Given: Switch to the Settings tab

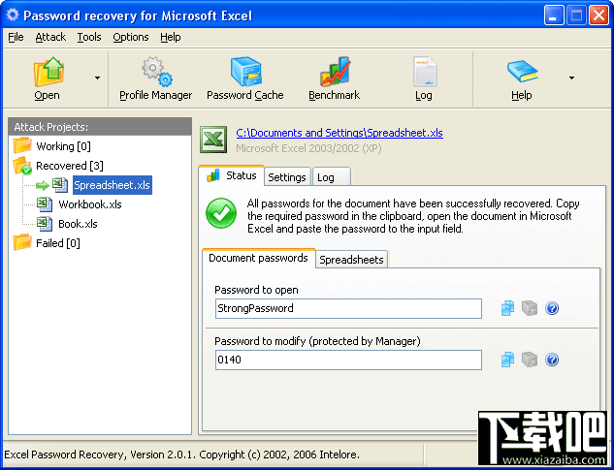Looking at the screenshot, I should pyautogui.click(x=287, y=177).
